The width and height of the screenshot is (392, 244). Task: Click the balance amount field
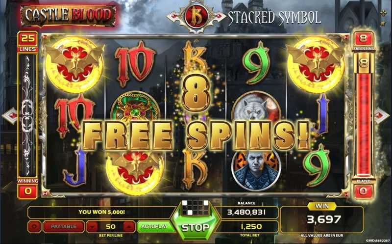[x=246, y=213]
